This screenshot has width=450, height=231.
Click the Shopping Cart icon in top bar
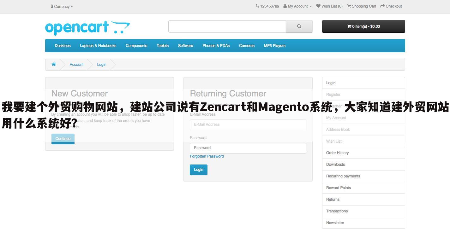349,6
